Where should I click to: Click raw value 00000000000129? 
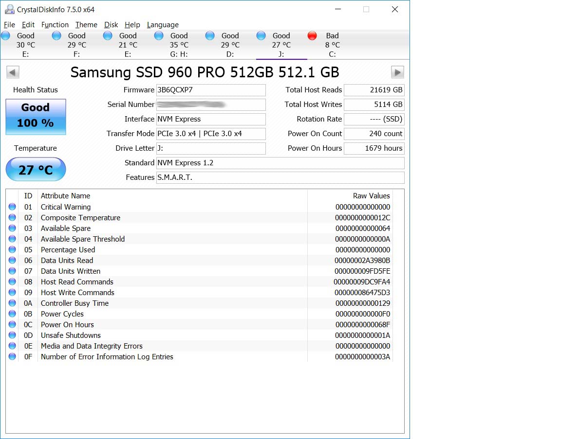[x=363, y=303]
